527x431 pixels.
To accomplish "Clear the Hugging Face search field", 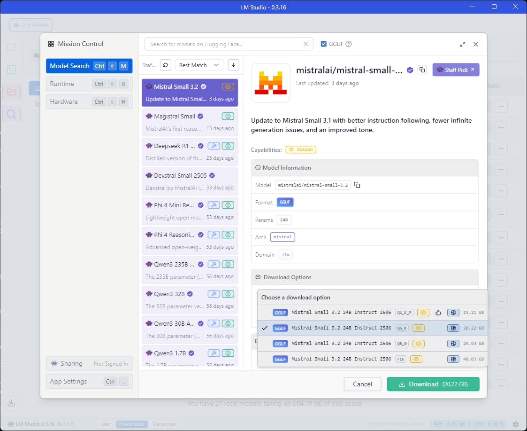I will pos(306,44).
